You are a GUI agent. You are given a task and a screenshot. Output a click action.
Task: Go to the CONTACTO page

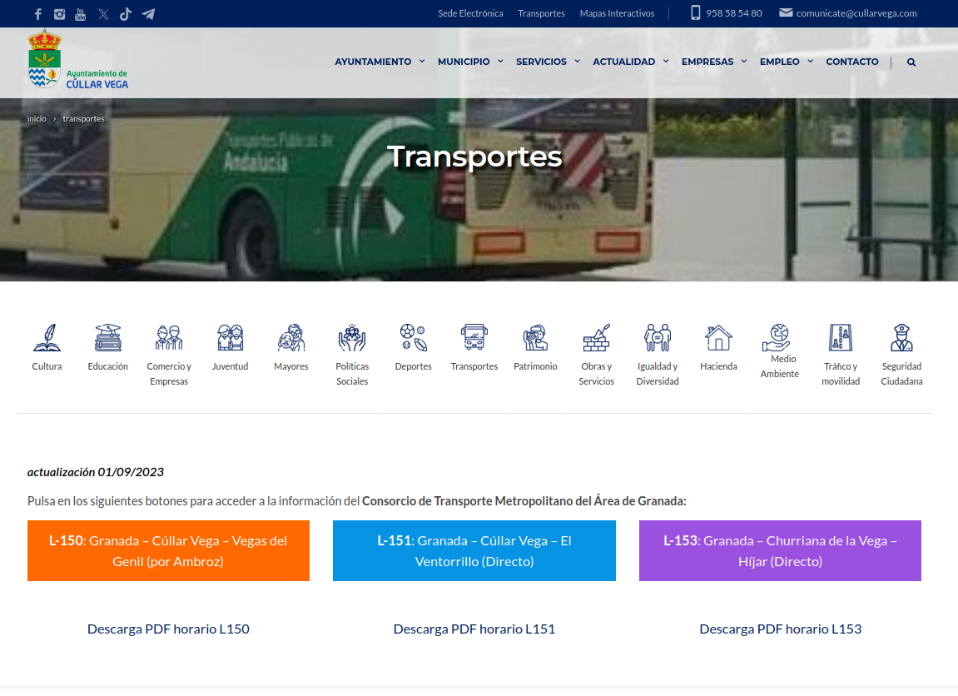852,62
